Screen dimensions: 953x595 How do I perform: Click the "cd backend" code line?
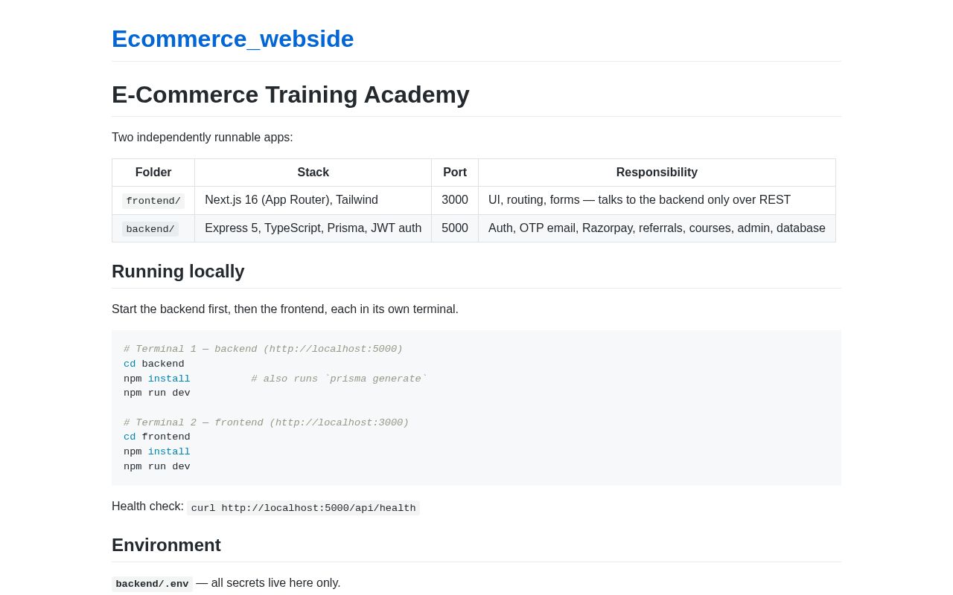point(154,364)
